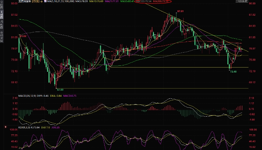The height and width of the screenshot is (150, 262).
Task: Click the instrument name in chart title
Action: point(25,1)
